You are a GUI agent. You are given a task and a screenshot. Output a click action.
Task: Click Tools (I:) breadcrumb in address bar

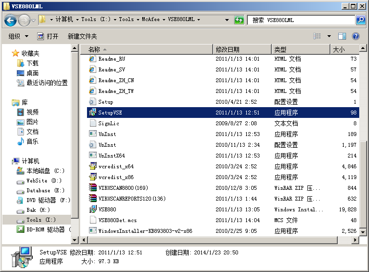pos(95,19)
